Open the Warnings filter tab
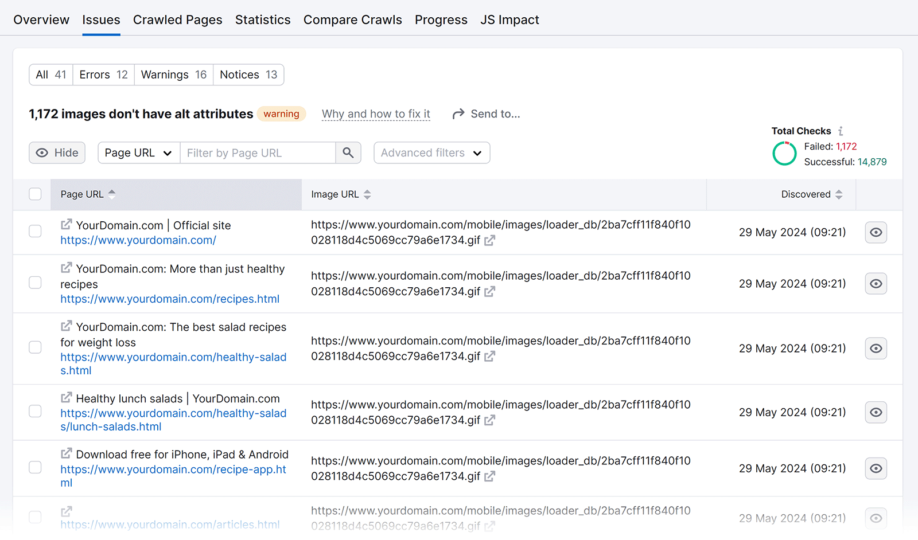The height and width of the screenshot is (540, 918). [x=173, y=75]
